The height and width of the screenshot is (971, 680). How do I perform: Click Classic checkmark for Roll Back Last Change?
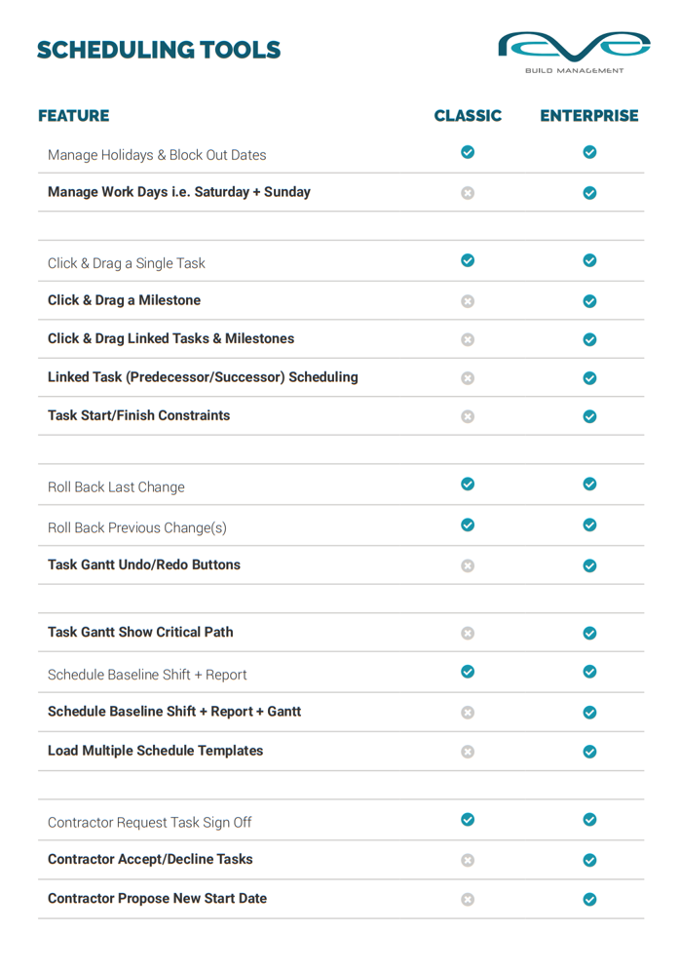(x=468, y=485)
